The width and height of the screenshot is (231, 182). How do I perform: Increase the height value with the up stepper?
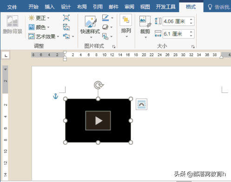(x=191, y=19)
